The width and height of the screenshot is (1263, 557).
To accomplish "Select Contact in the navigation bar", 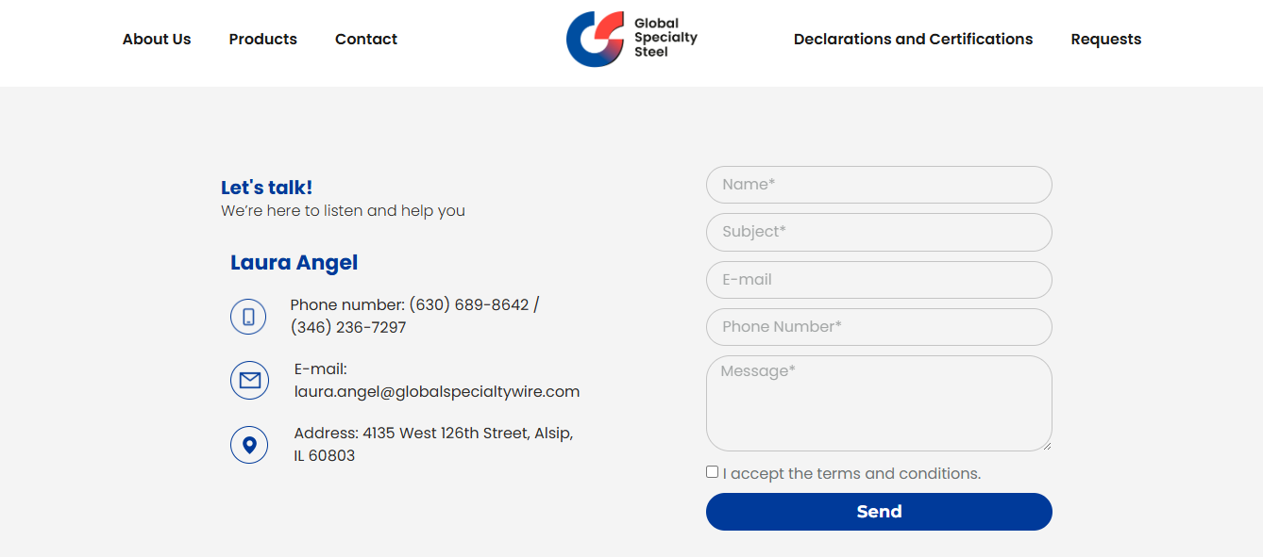I will click(x=366, y=40).
